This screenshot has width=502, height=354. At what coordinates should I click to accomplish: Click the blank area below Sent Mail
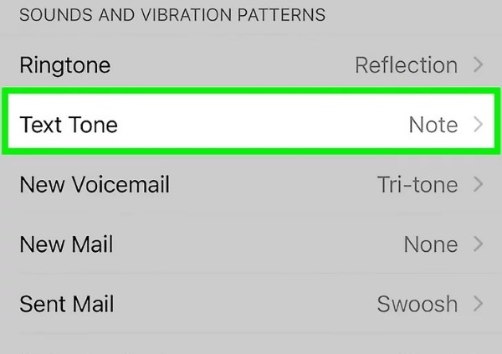pos(251,343)
